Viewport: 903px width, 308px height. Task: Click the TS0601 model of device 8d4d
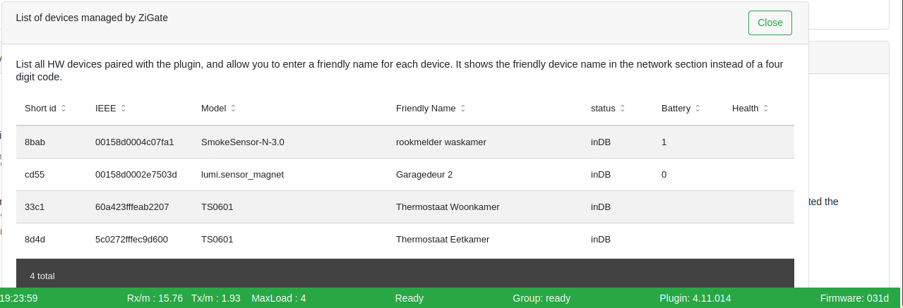217,239
